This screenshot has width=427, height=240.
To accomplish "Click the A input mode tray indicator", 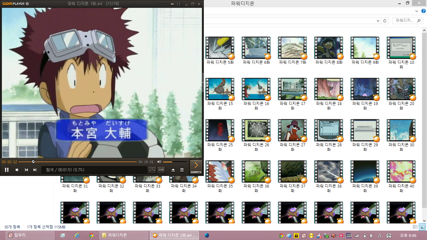I will pos(380,236).
